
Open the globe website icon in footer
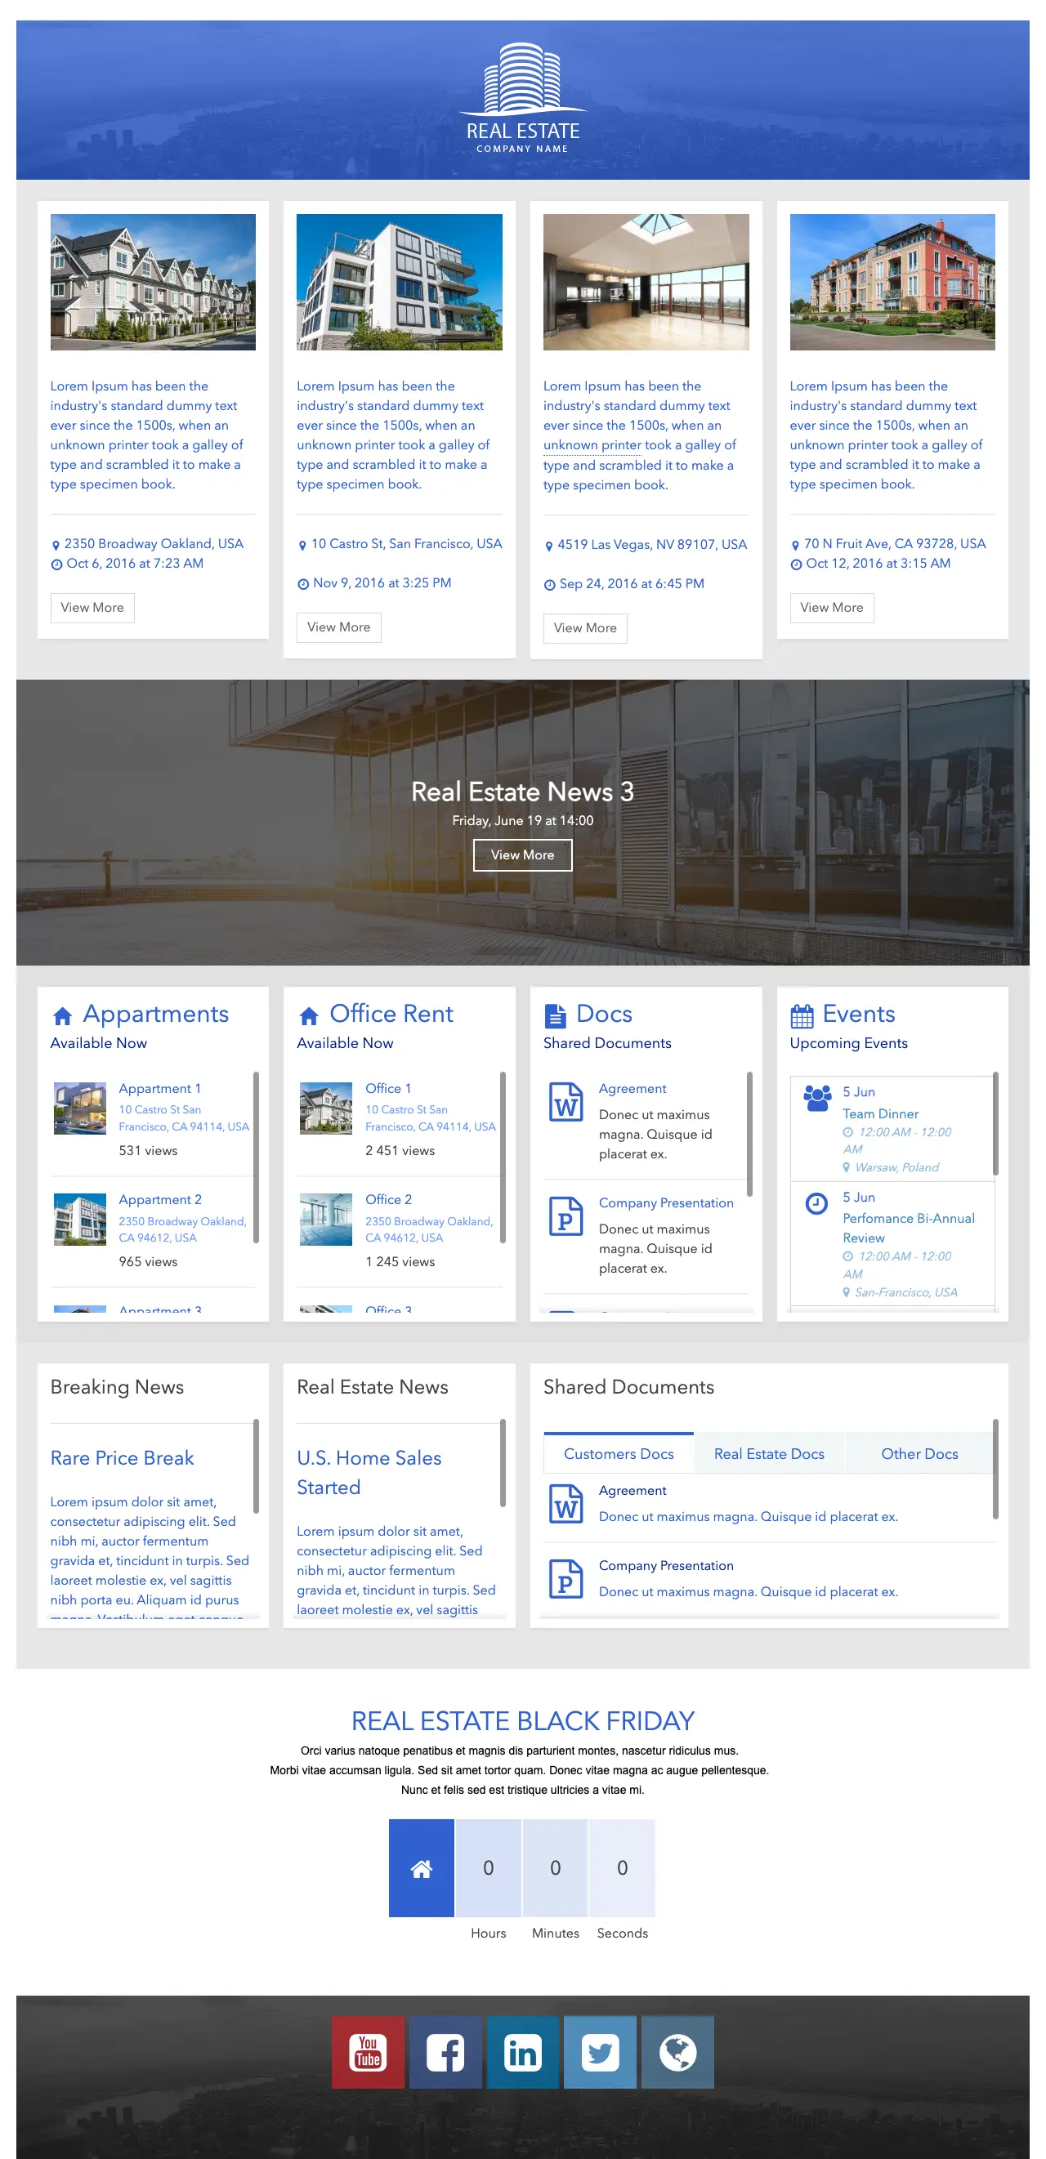[x=677, y=2052]
